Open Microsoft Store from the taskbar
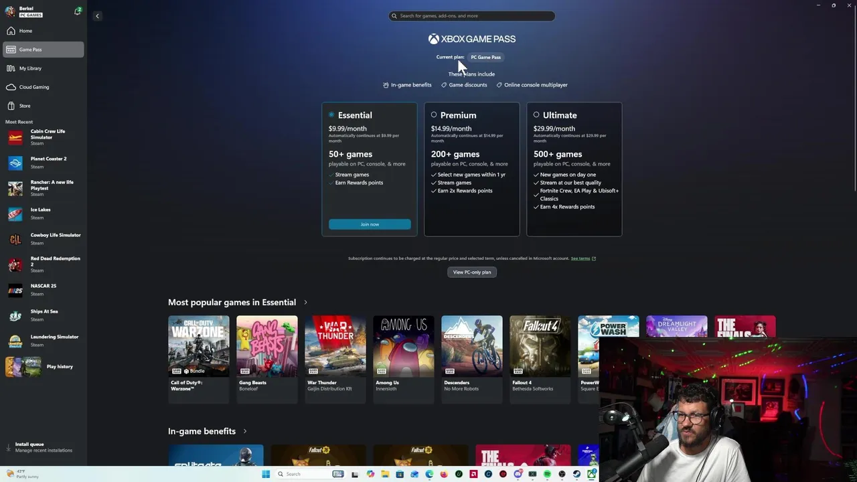The height and width of the screenshot is (482, 857). 400,474
